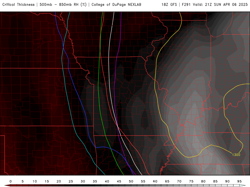The height and width of the screenshot is (187, 250).
Task: Click the "80" value on the color scale
Action: (x=203, y=181)
